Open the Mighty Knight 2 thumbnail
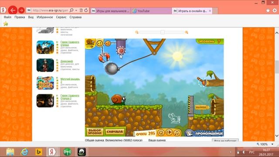 [45, 83]
